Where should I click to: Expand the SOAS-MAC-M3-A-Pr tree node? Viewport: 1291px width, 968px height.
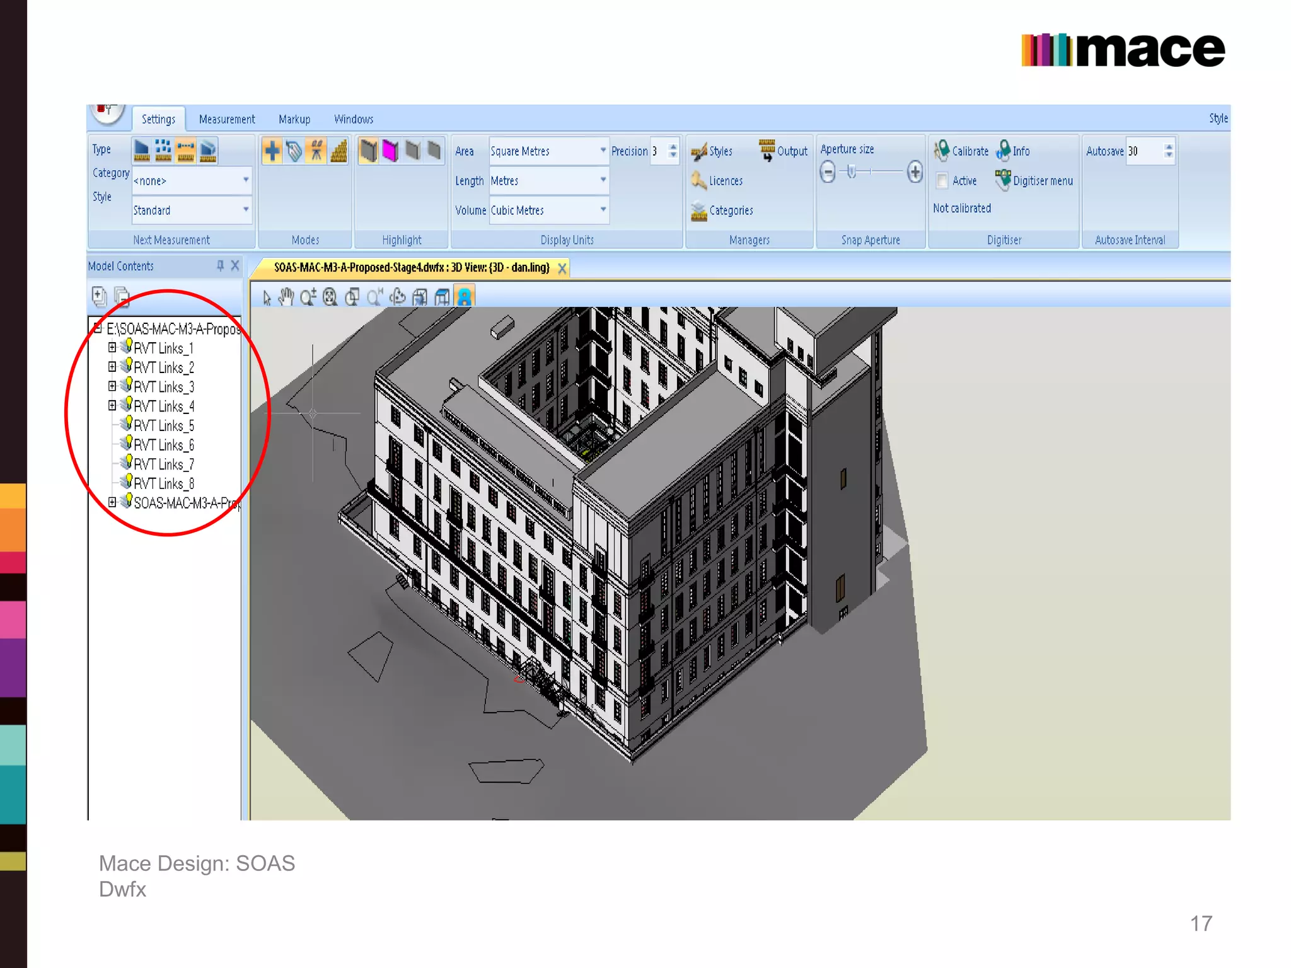click(x=112, y=502)
